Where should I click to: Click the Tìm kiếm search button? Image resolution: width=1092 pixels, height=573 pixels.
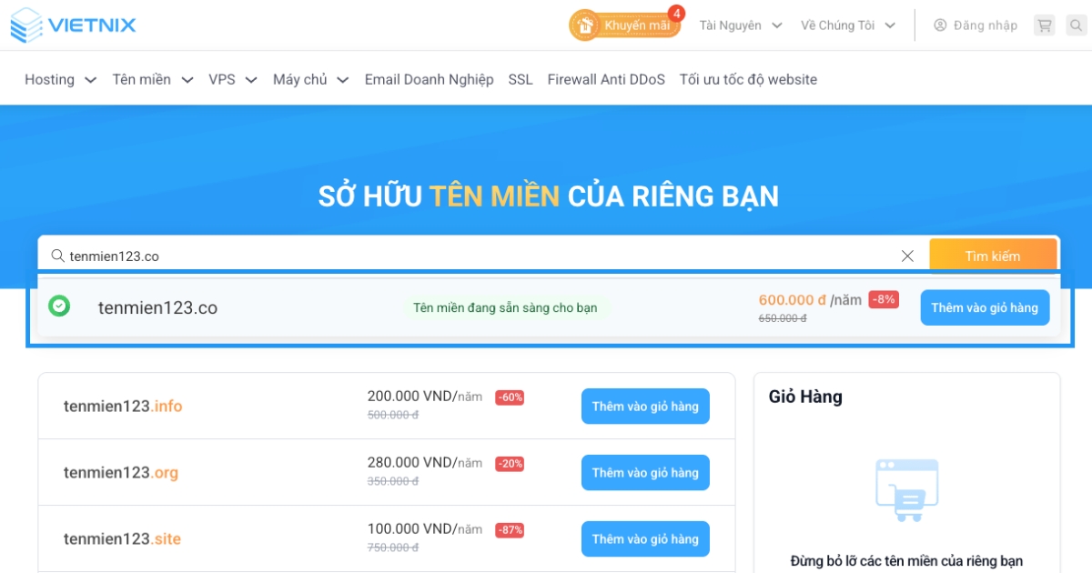tap(993, 256)
